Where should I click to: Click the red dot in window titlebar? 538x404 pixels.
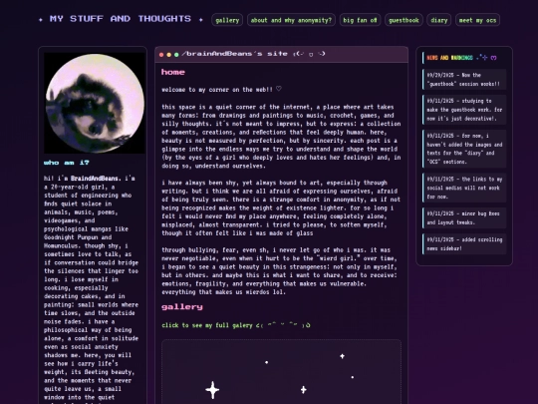pyautogui.click(x=161, y=55)
